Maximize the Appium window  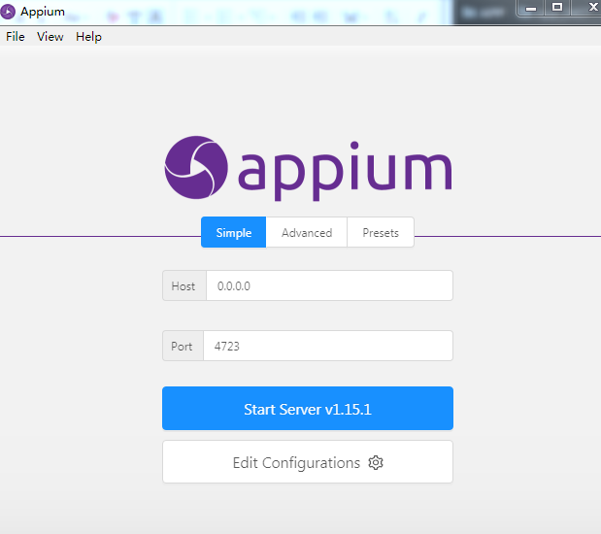pyautogui.click(x=557, y=8)
